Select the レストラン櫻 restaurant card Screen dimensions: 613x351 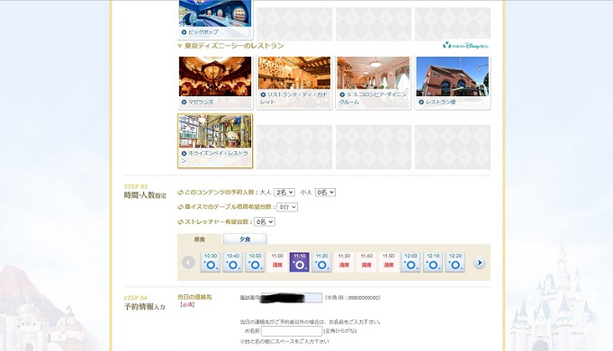coord(452,82)
